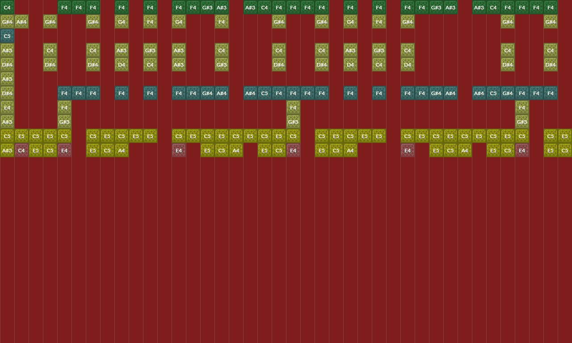Click the yellow A#3 note in the bottom row
Viewport: 572px width, 343px height.
[7, 150]
